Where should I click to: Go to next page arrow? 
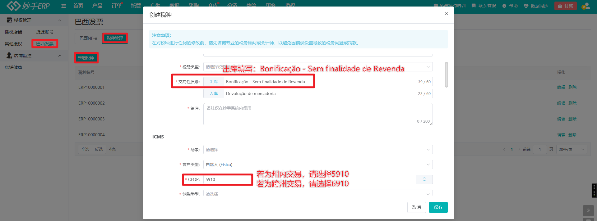(x=519, y=149)
